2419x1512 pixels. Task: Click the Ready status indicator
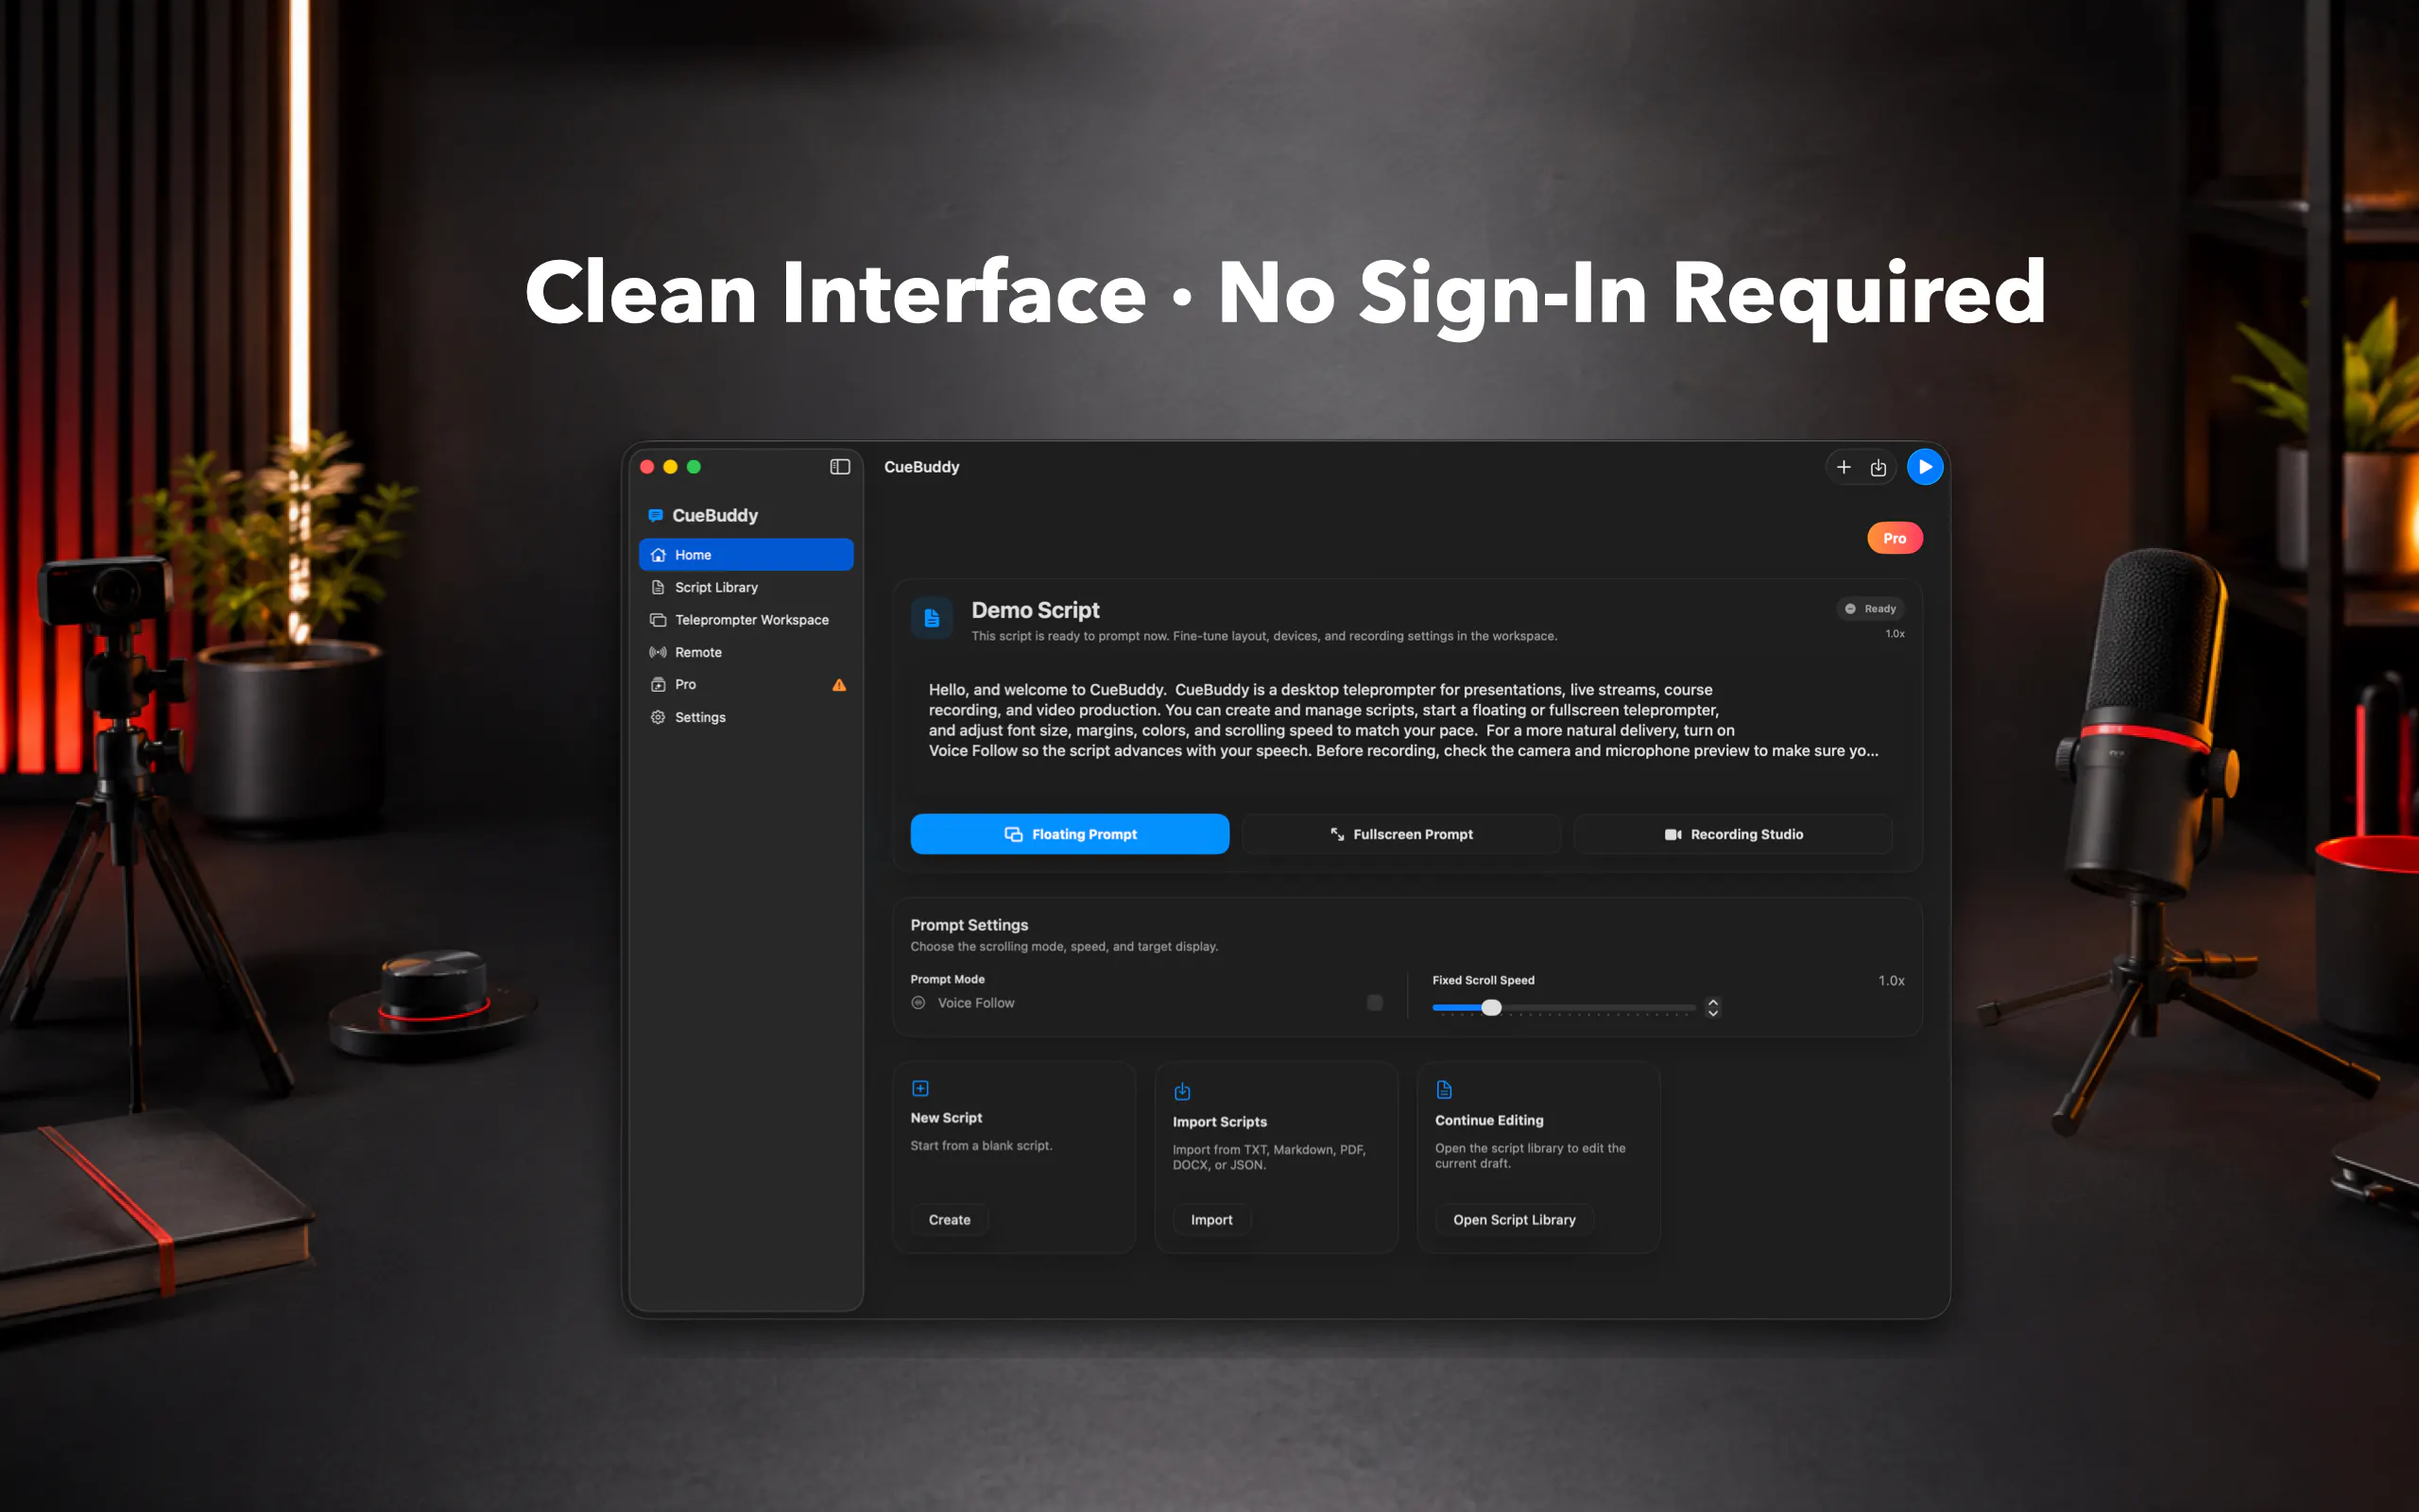(x=1871, y=609)
